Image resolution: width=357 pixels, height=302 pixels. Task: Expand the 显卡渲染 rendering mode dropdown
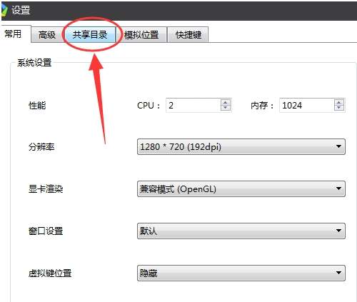tap(241, 188)
